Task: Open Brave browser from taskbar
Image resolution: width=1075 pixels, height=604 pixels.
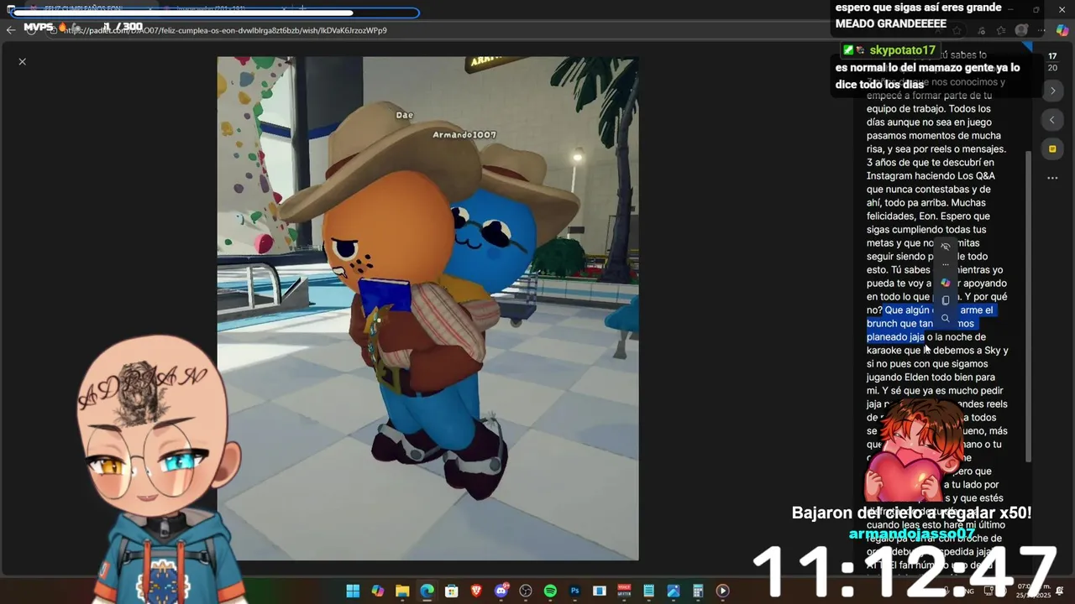Action: (x=476, y=591)
